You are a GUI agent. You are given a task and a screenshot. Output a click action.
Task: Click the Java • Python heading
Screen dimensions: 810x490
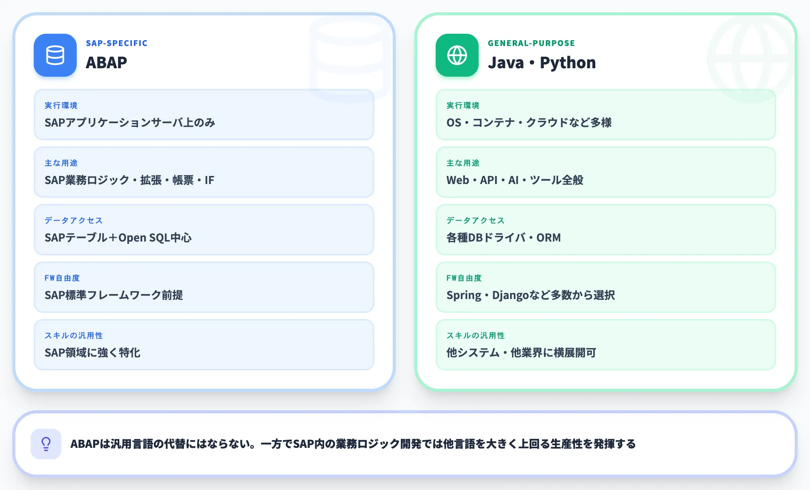point(542,62)
